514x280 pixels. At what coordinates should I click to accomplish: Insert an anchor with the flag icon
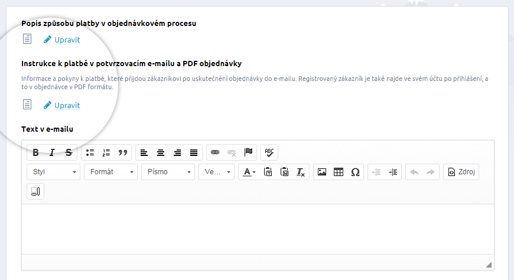(249, 152)
